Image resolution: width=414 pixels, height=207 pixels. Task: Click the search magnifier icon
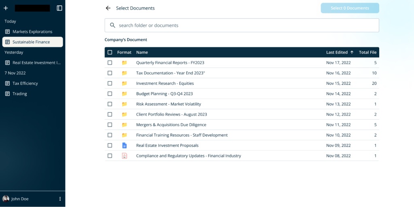tap(113, 25)
